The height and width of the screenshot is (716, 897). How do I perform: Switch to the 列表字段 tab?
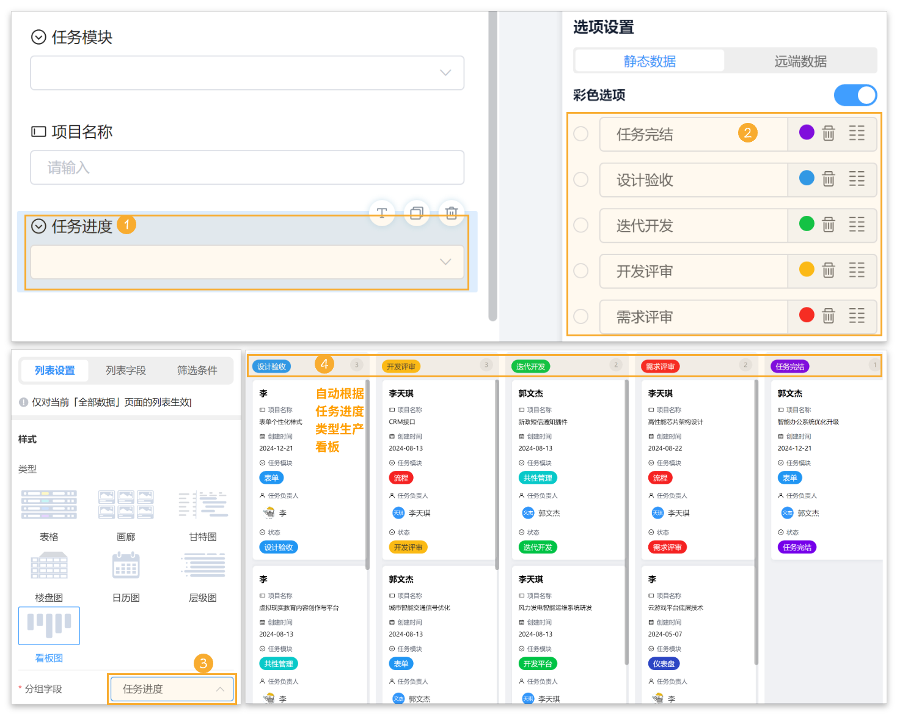[126, 370]
